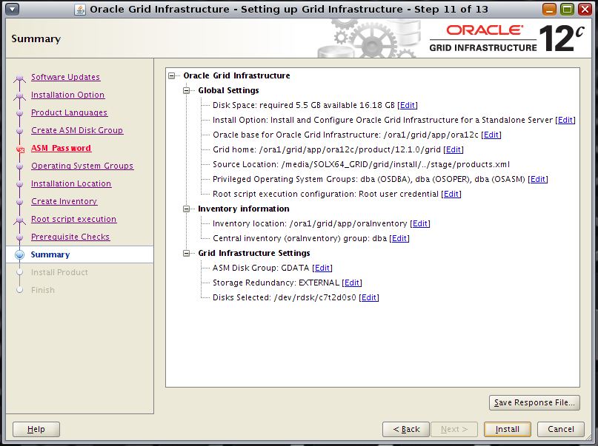
Task: Collapse the Oracle Grid Infrastructure root node
Action: coord(172,75)
